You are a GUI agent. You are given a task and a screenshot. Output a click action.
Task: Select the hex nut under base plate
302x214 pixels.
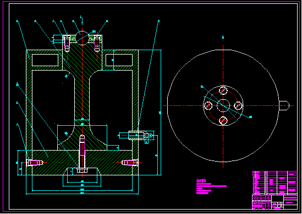83,170
